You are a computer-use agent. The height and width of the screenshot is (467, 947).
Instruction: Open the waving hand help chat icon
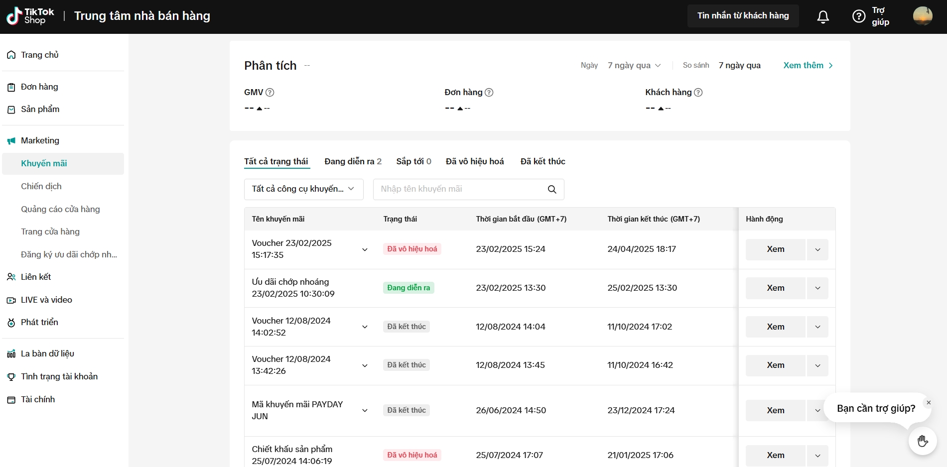coord(922,441)
